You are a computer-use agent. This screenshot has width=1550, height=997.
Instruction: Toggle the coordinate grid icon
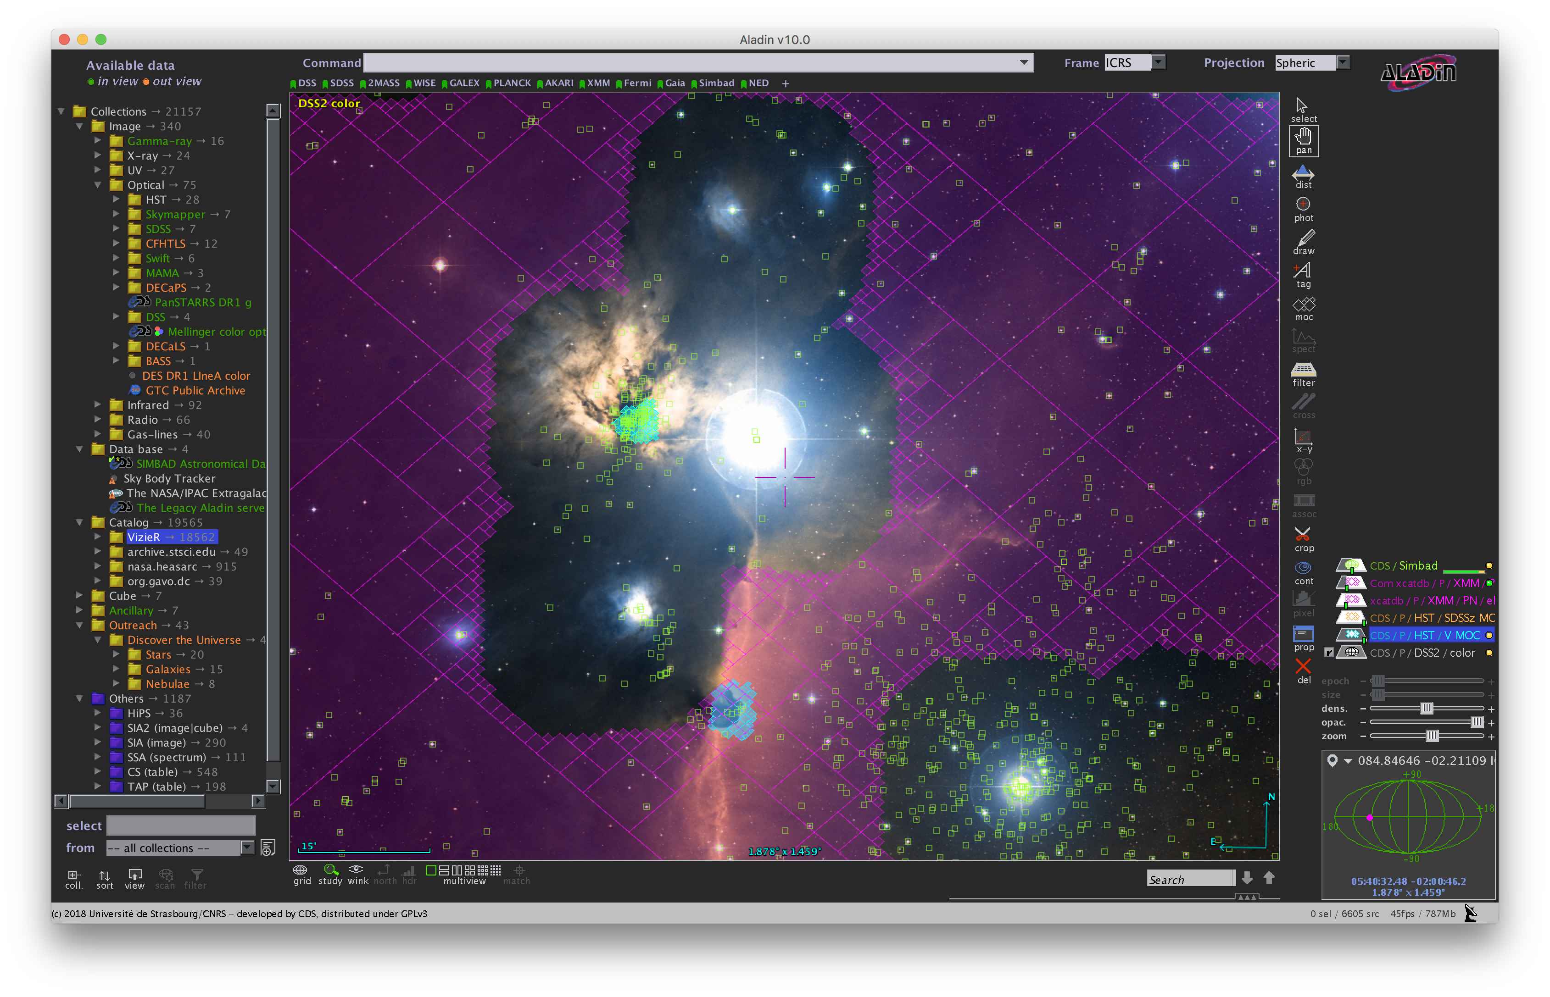[x=301, y=870]
